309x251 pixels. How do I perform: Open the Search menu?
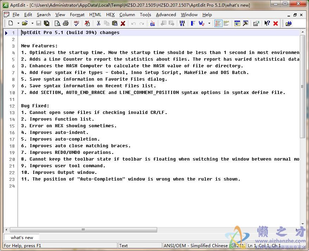[x=44, y=15]
